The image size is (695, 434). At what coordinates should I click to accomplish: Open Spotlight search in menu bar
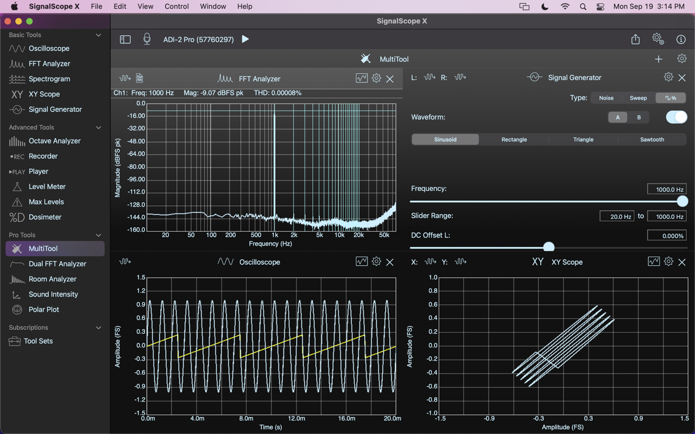click(x=583, y=7)
